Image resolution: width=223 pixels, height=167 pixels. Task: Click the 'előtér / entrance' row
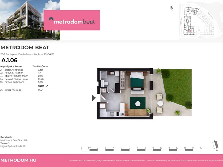21,70
